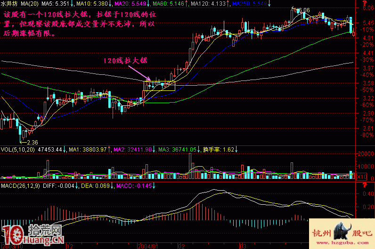Click the DIFF: -0.004 value

58,185
